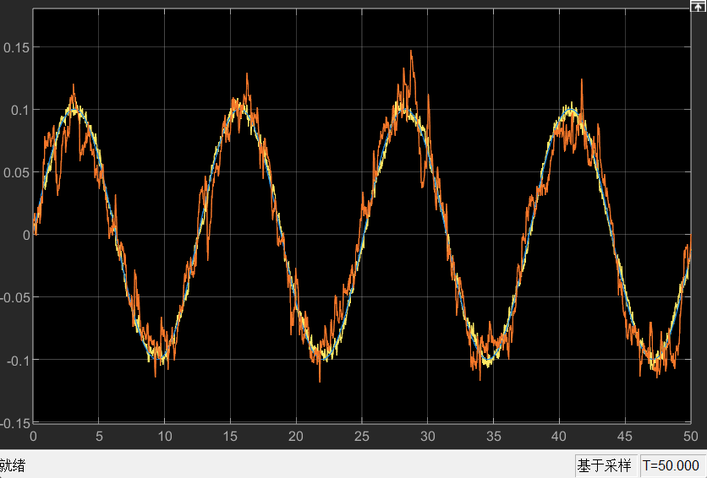
Task: Click the 就绪 status text
Action: coord(12,465)
